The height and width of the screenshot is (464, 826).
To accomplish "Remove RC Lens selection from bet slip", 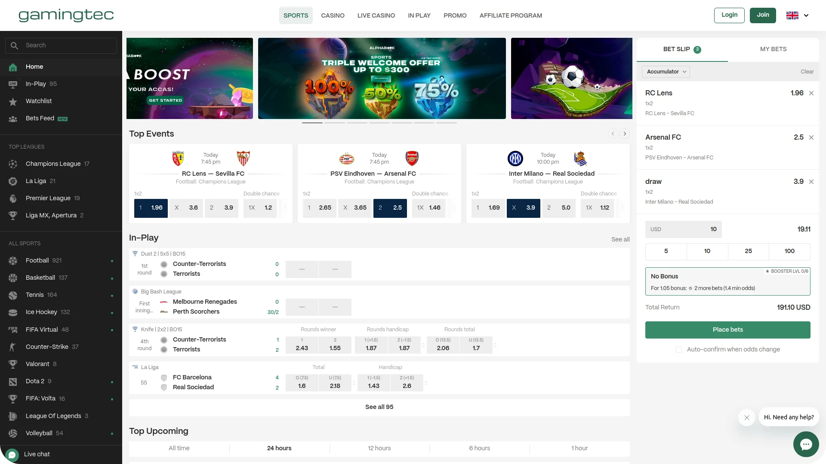I will point(811,93).
